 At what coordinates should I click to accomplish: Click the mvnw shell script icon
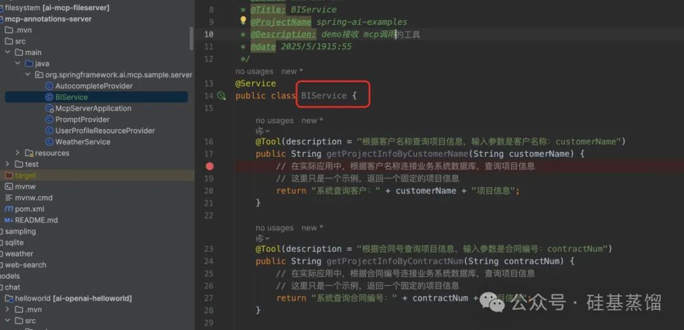tap(9, 186)
